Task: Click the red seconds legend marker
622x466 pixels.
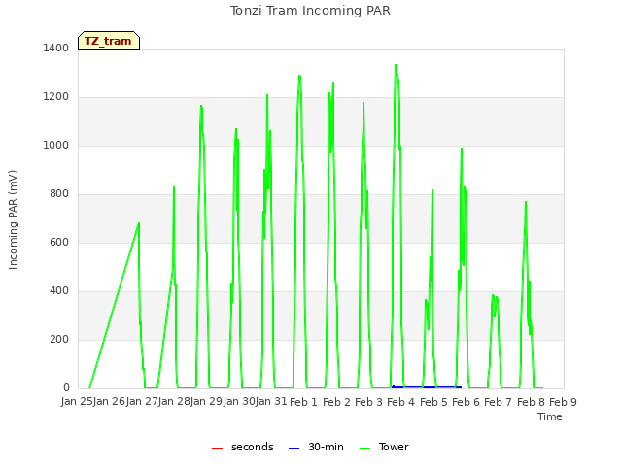Action: click(217, 449)
